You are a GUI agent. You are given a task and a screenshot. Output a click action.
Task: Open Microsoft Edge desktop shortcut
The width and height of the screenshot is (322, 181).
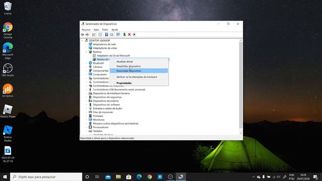(x=8, y=51)
